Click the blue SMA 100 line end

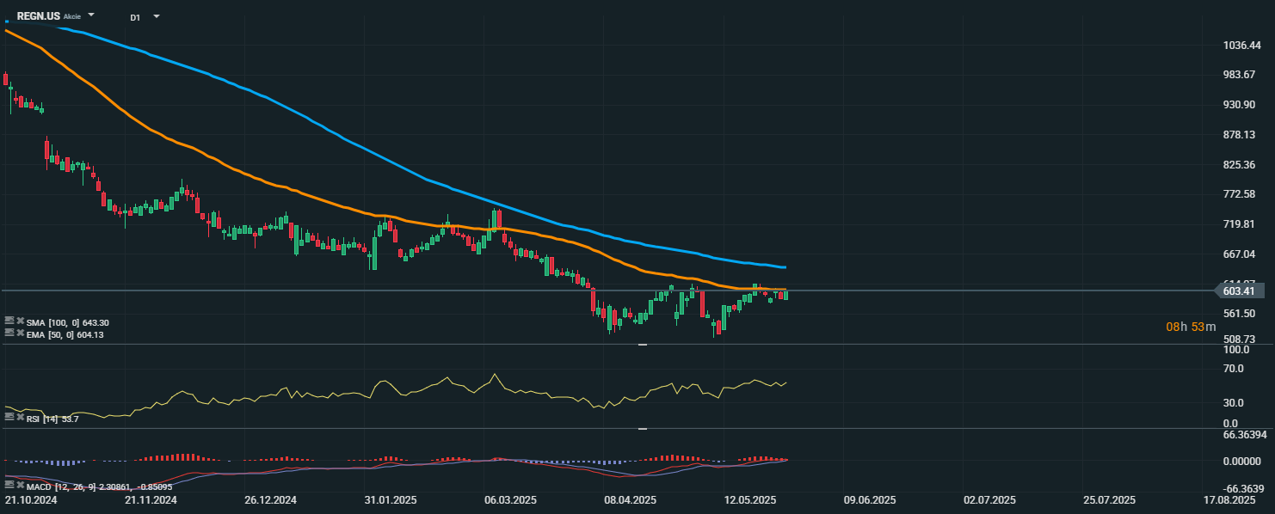[783, 267]
